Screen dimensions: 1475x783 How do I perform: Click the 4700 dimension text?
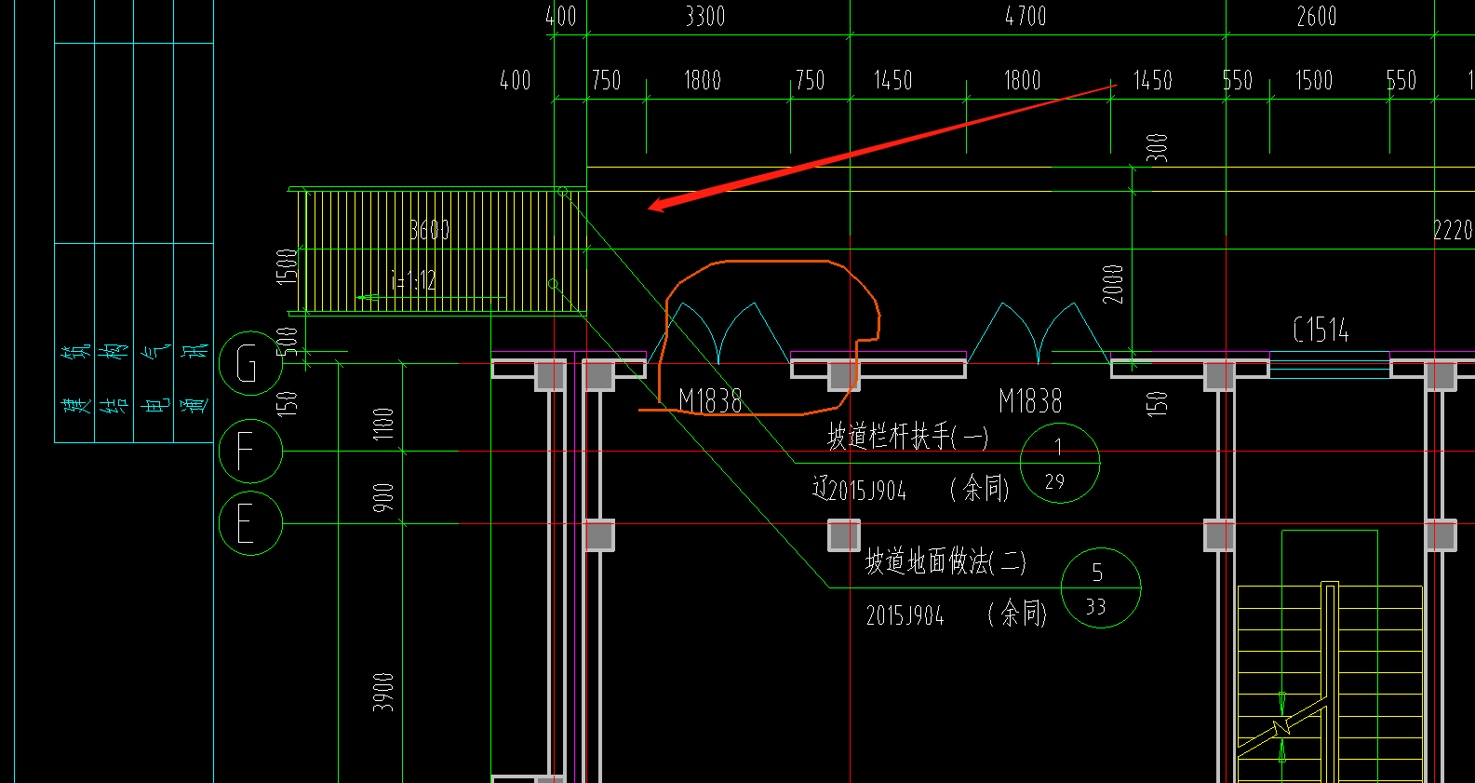(1026, 16)
